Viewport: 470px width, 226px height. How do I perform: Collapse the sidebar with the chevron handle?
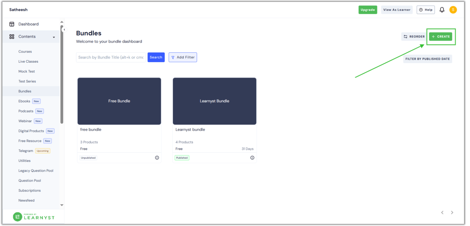pyautogui.click(x=64, y=30)
